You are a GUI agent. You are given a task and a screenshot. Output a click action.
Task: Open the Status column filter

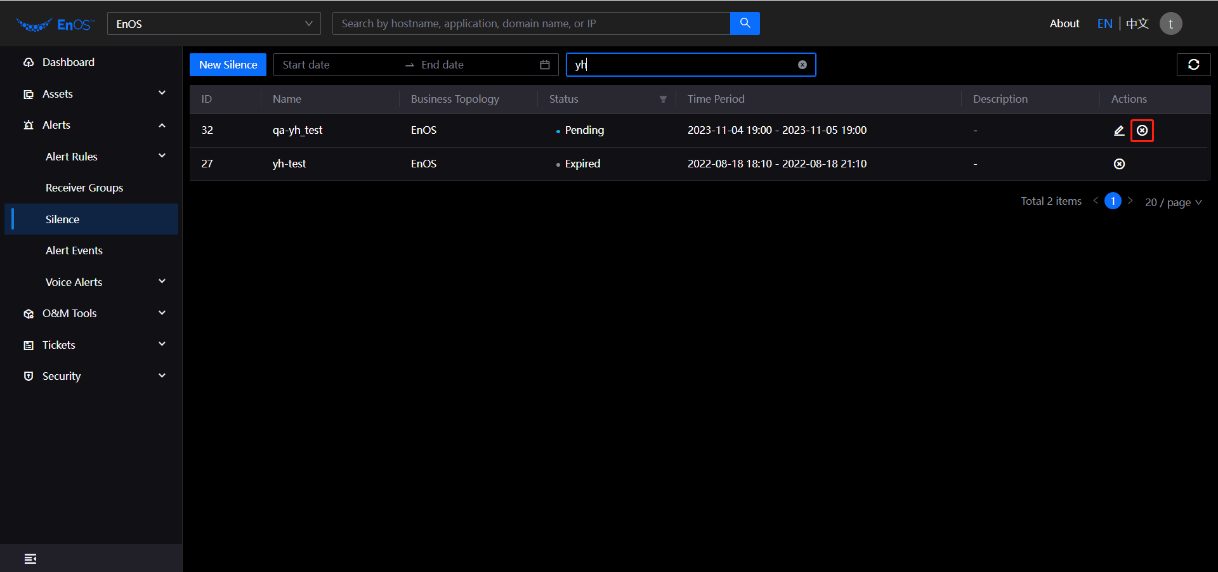click(x=663, y=99)
